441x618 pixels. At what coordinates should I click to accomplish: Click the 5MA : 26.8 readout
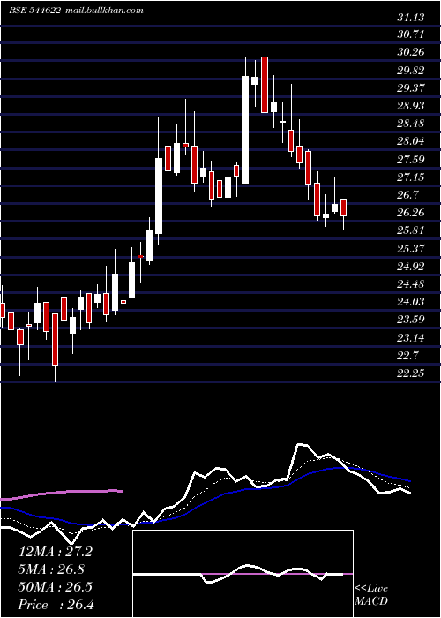(x=51, y=569)
